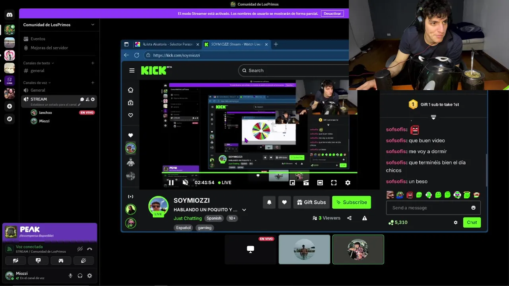Image resolution: width=509 pixels, height=286 pixels.
Task: Open the Just Chatting category link
Action: click(x=188, y=218)
